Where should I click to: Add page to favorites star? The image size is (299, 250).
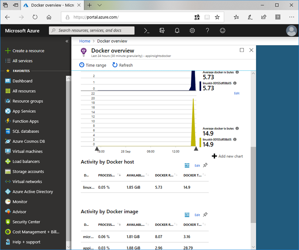tap(217, 17)
